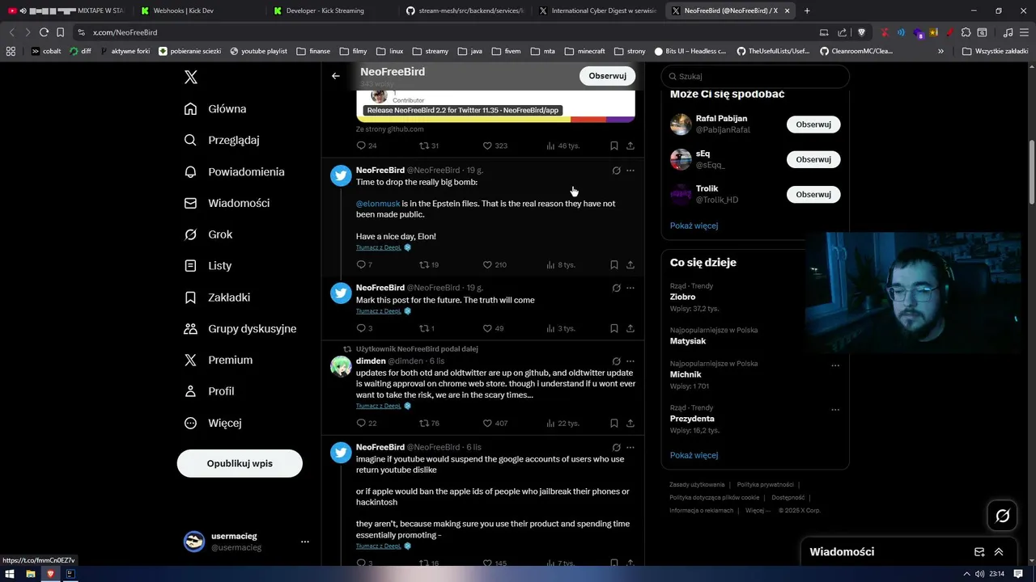Open Grok action on the Epstein files post
The height and width of the screenshot is (582, 1036).
(x=616, y=171)
